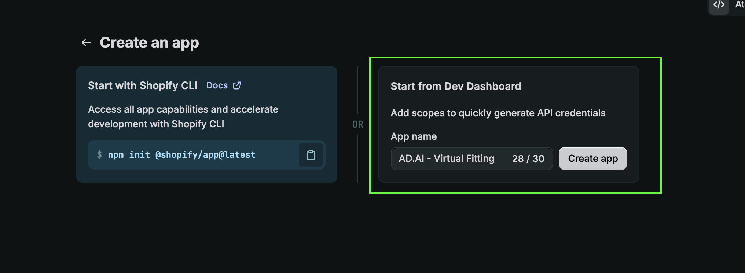Screen dimensions: 745x273
Task: Go back using the left arrow
Action: pyautogui.click(x=86, y=43)
